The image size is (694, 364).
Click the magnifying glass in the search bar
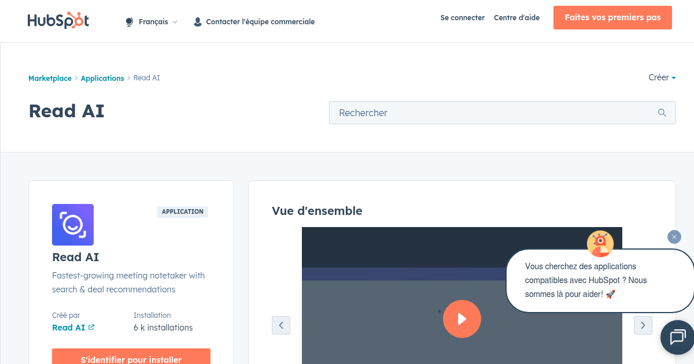pyautogui.click(x=662, y=113)
